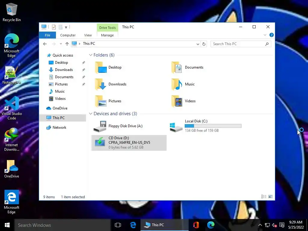
Task: Select the Videos folder in main pane
Action: point(183,101)
